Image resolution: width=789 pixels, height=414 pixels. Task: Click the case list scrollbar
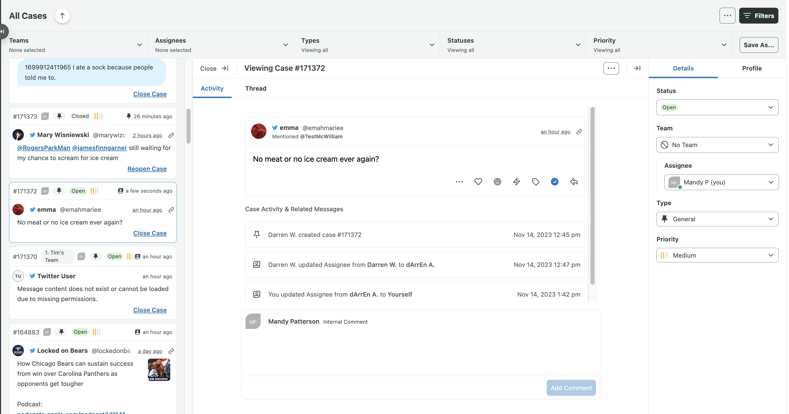click(x=188, y=126)
